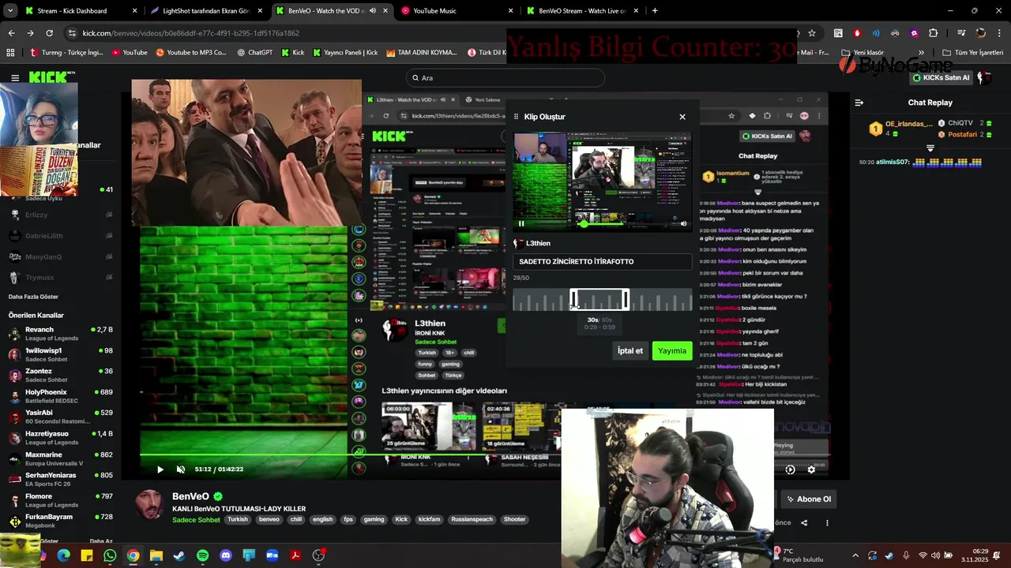Open the Apps grid in bookmarks bar
The width and height of the screenshot is (1011, 568).
(x=10, y=52)
